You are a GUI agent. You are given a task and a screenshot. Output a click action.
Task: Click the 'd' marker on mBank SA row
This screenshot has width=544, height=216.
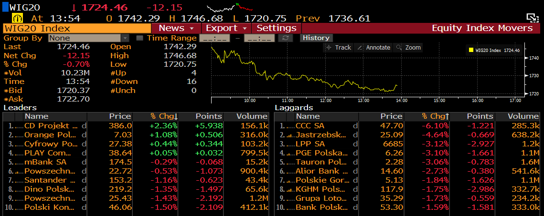83,162
